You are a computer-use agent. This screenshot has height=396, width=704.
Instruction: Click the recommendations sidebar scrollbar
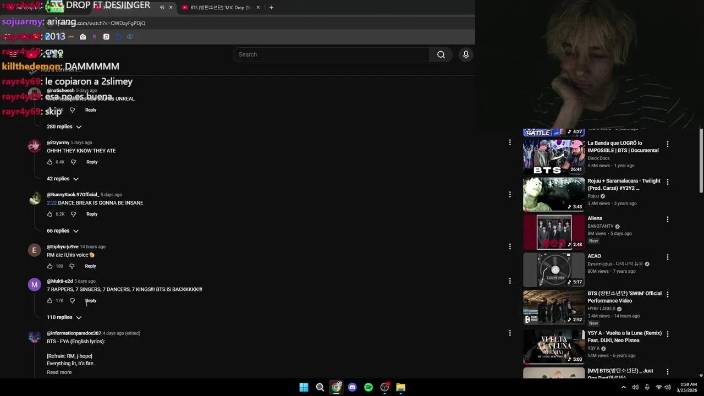[x=701, y=161]
